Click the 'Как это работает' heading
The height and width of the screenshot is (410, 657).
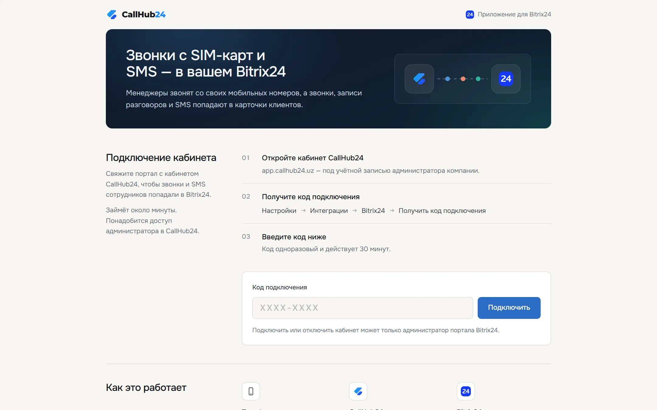146,388
